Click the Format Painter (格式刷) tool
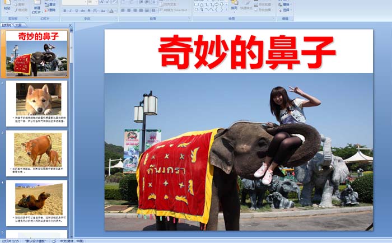Viewport: 392px width, 243px height. tap(21, 10)
